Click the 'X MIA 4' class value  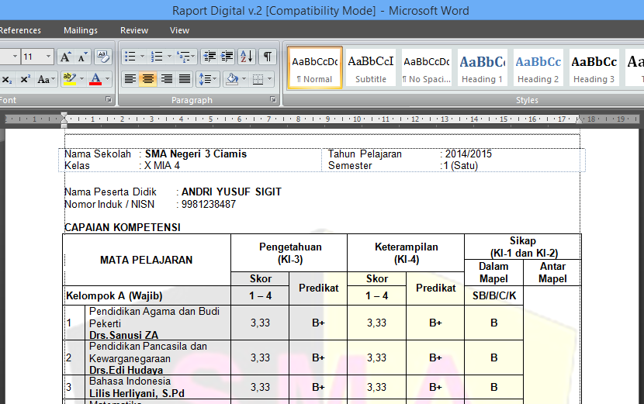coord(162,165)
